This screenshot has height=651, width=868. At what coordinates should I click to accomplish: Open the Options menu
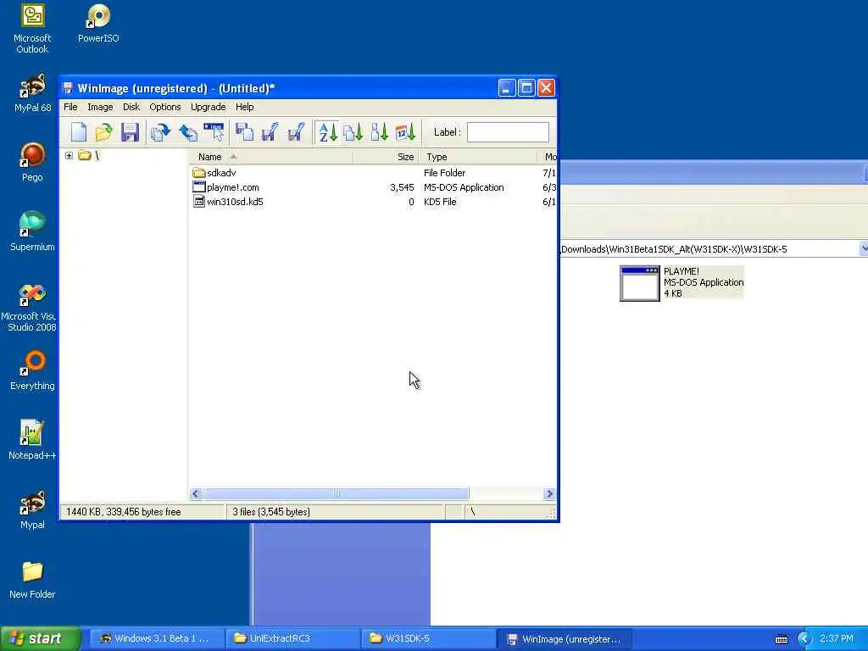165,107
